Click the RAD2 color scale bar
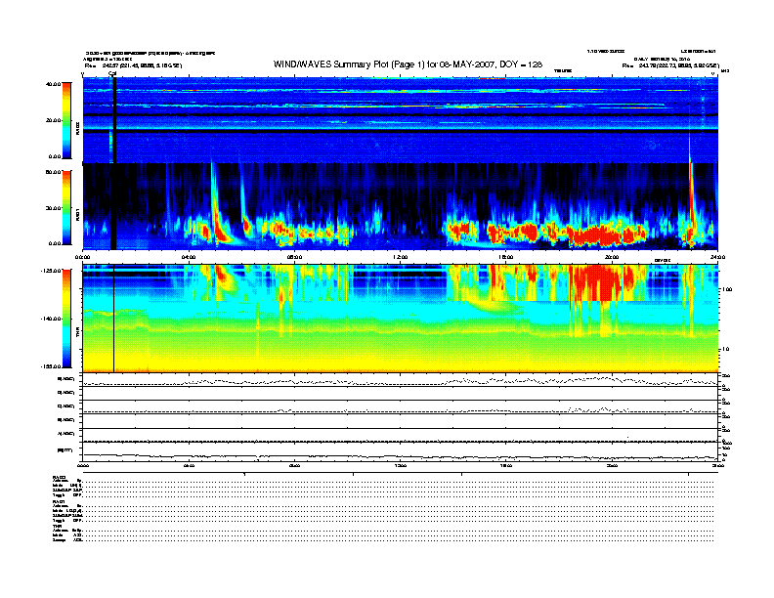 pyautogui.click(x=66, y=121)
